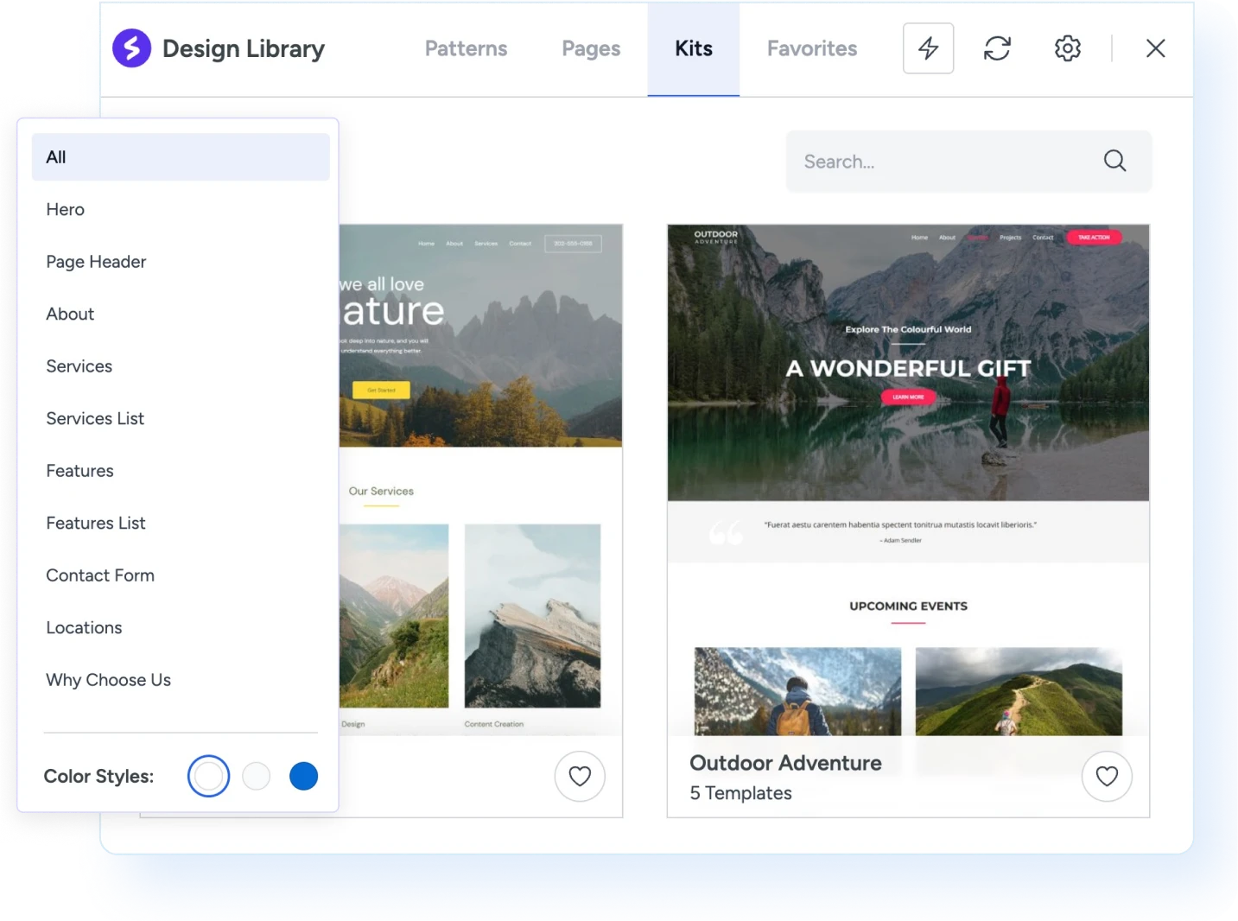Click the refresh library sync icon
The image size is (1238, 921).
tap(997, 48)
